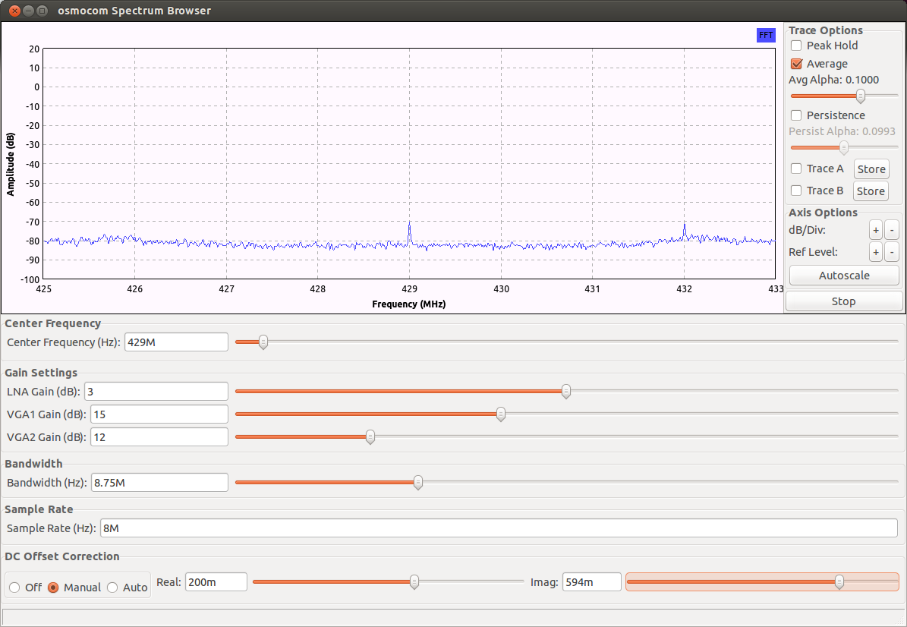Select the Off DC offset radio button

tap(14, 588)
